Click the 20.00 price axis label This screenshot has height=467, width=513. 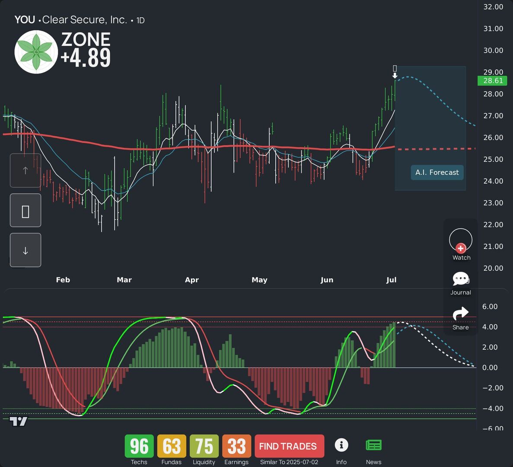(494, 269)
